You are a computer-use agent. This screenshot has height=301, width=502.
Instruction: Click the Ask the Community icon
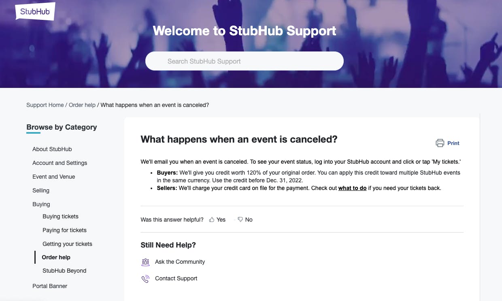tap(145, 262)
